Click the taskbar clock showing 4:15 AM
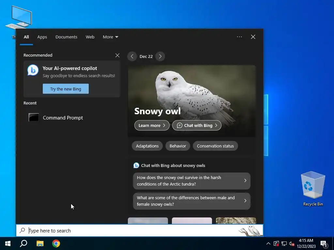 [306, 243]
